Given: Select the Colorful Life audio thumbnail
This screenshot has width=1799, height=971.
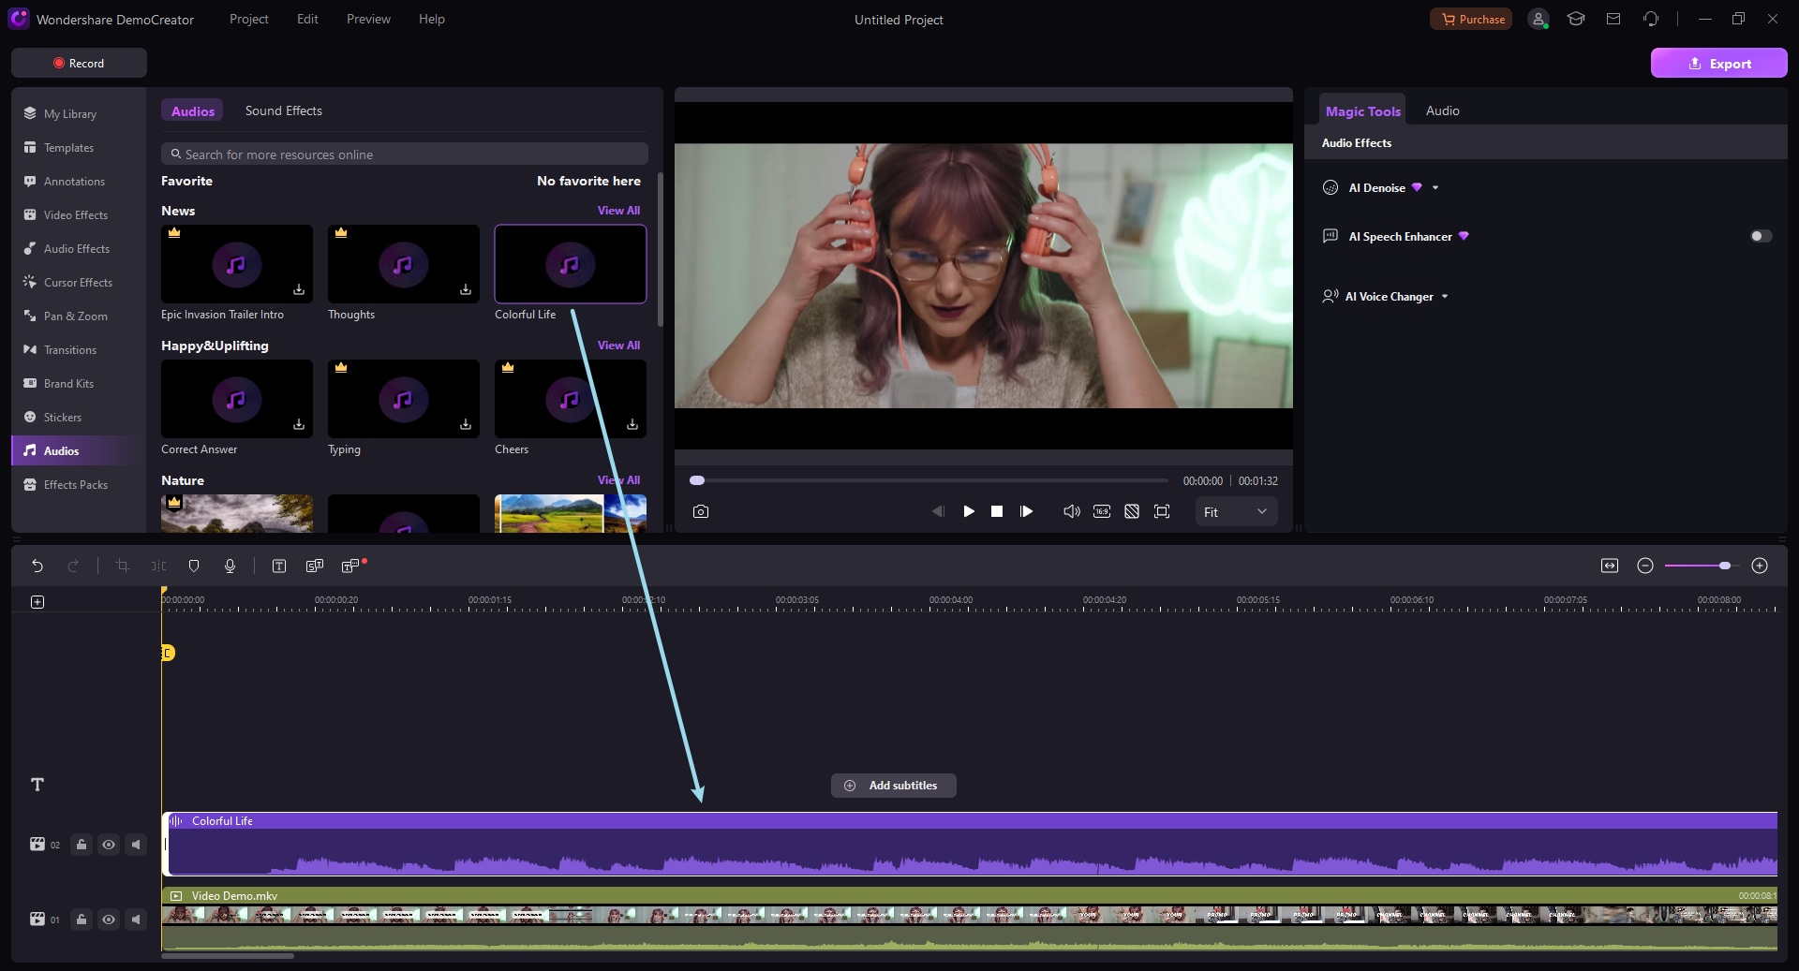Looking at the screenshot, I should (570, 264).
